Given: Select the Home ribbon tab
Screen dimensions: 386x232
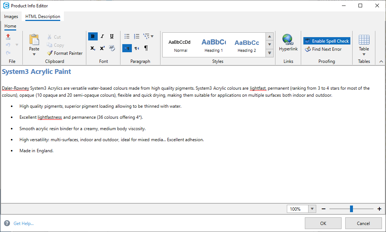Looking at the screenshot, I should click(x=10, y=26).
